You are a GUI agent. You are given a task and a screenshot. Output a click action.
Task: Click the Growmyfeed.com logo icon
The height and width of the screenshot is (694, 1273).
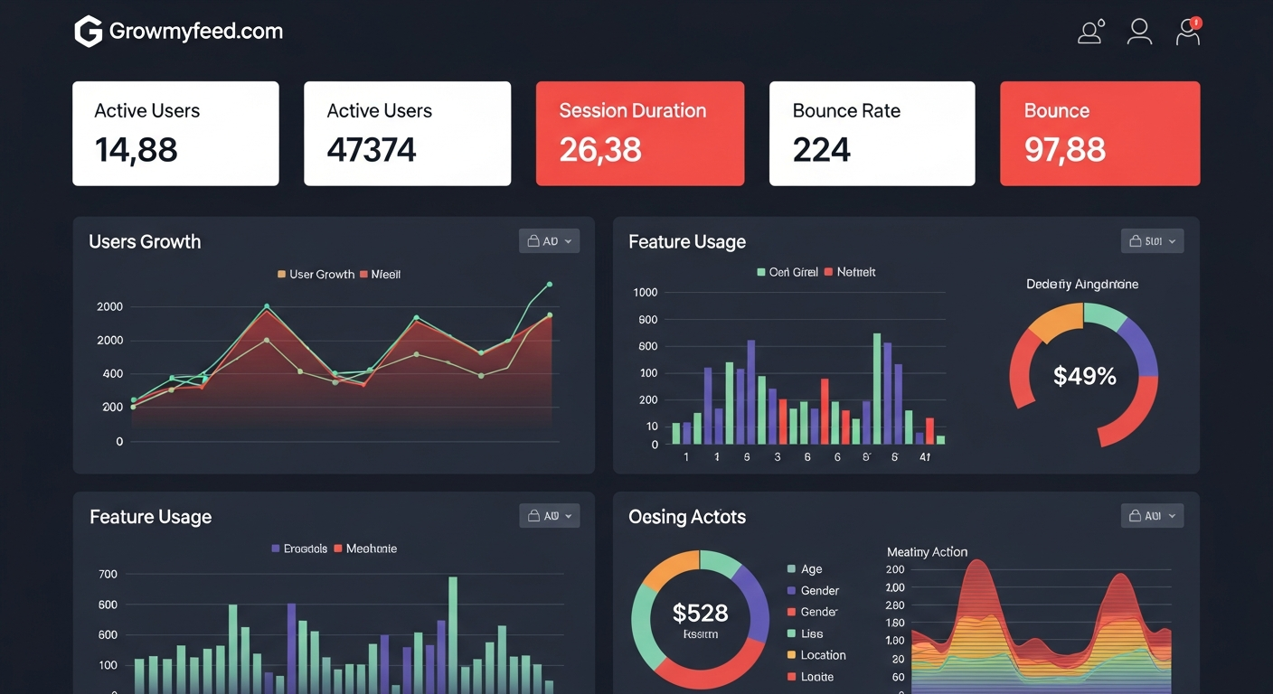pyautogui.click(x=87, y=30)
